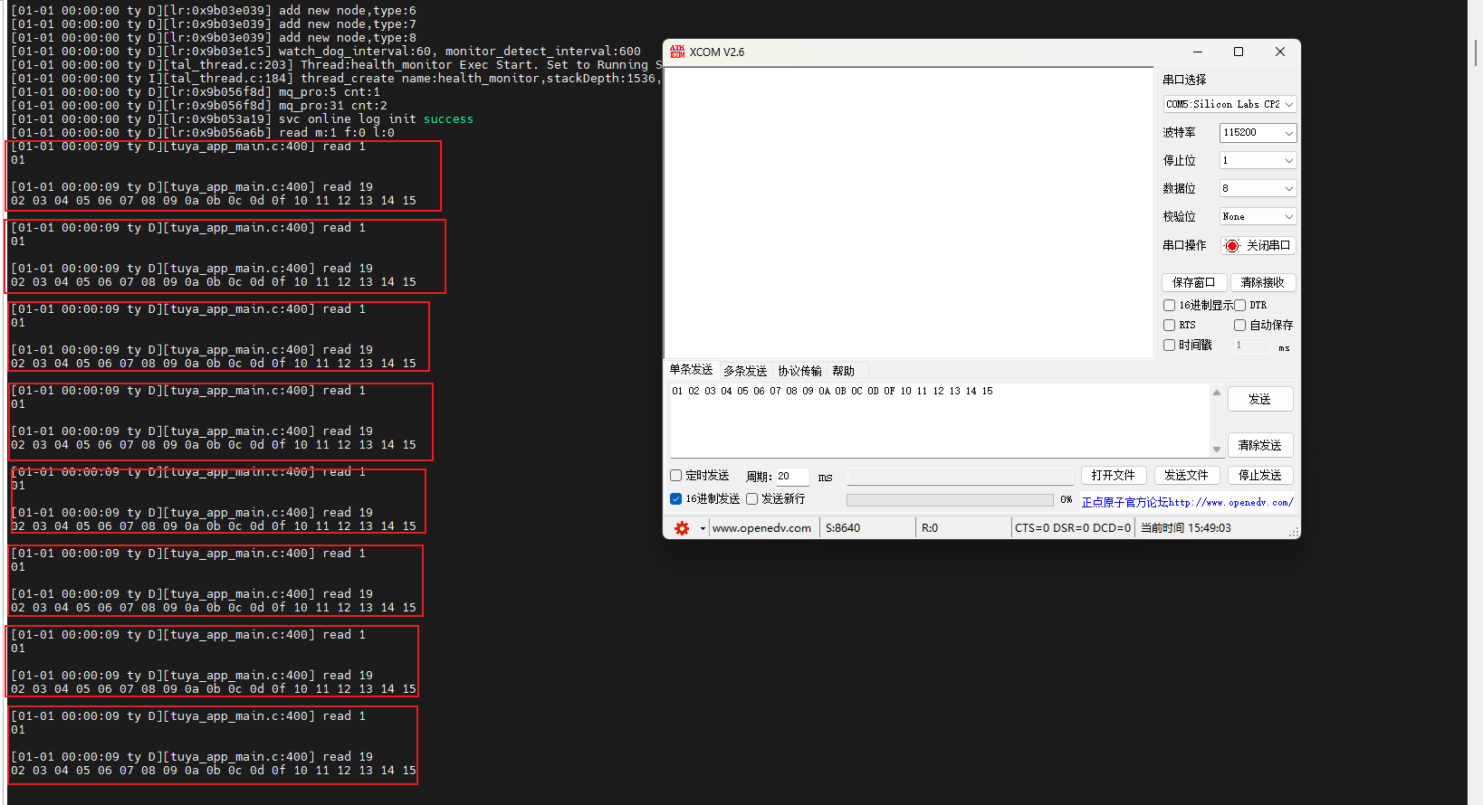Click the R:0 received bytes counter
Image resolution: width=1483 pixels, height=805 pixels.
point(930,528)
